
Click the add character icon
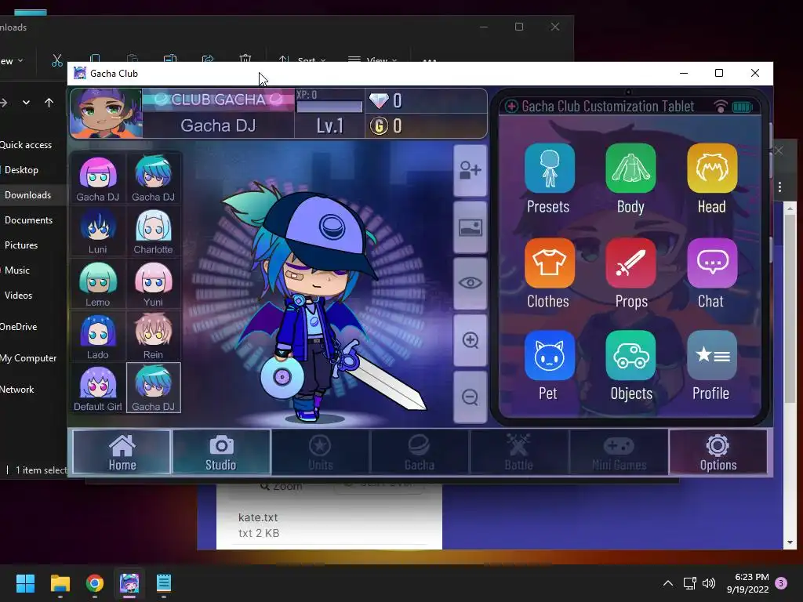(471, 170)
